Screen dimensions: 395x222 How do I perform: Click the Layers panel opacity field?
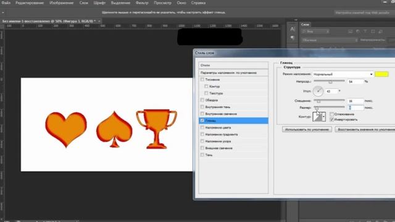click(x=391, y=40)
